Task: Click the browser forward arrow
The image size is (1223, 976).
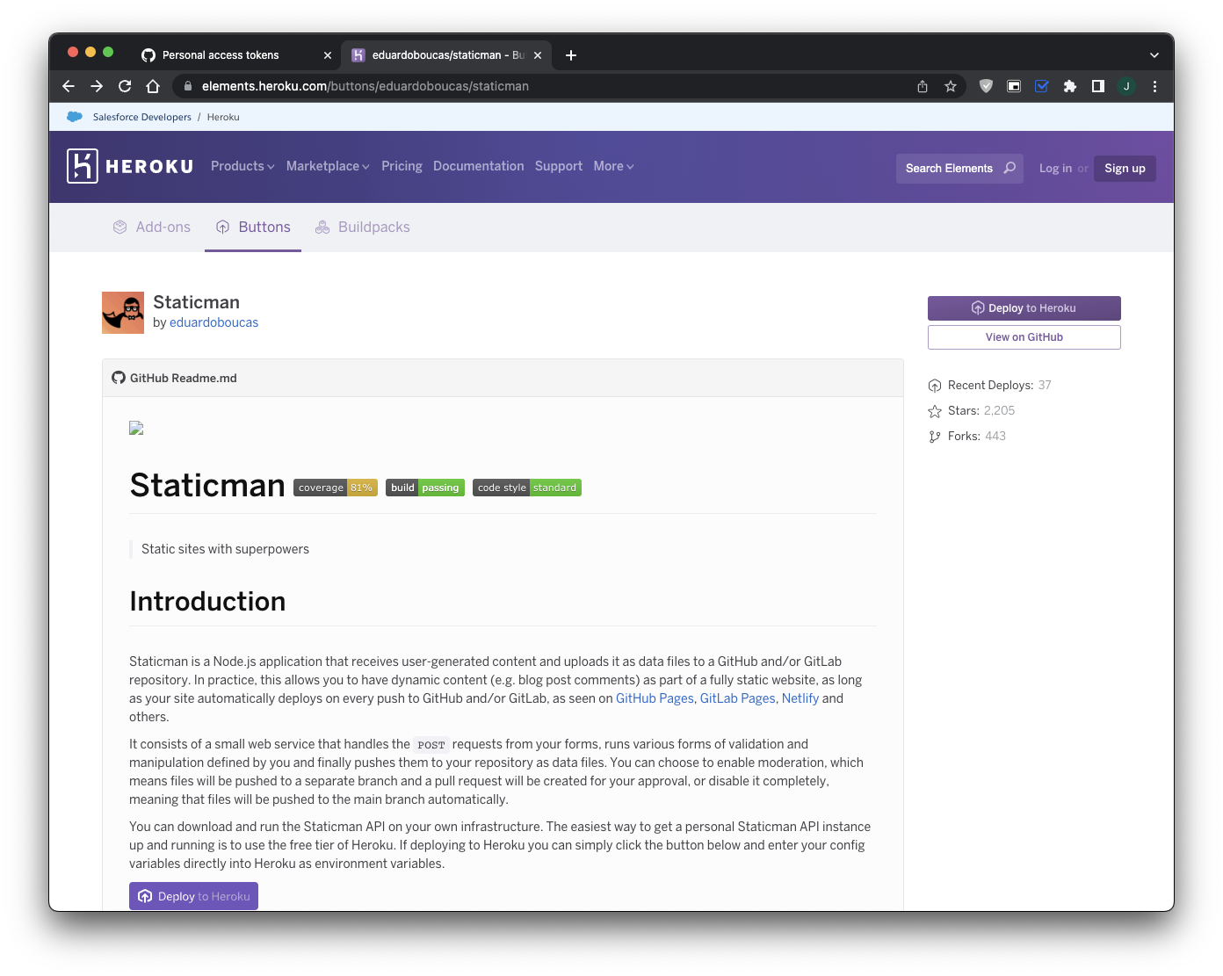Action: [97, 86]
